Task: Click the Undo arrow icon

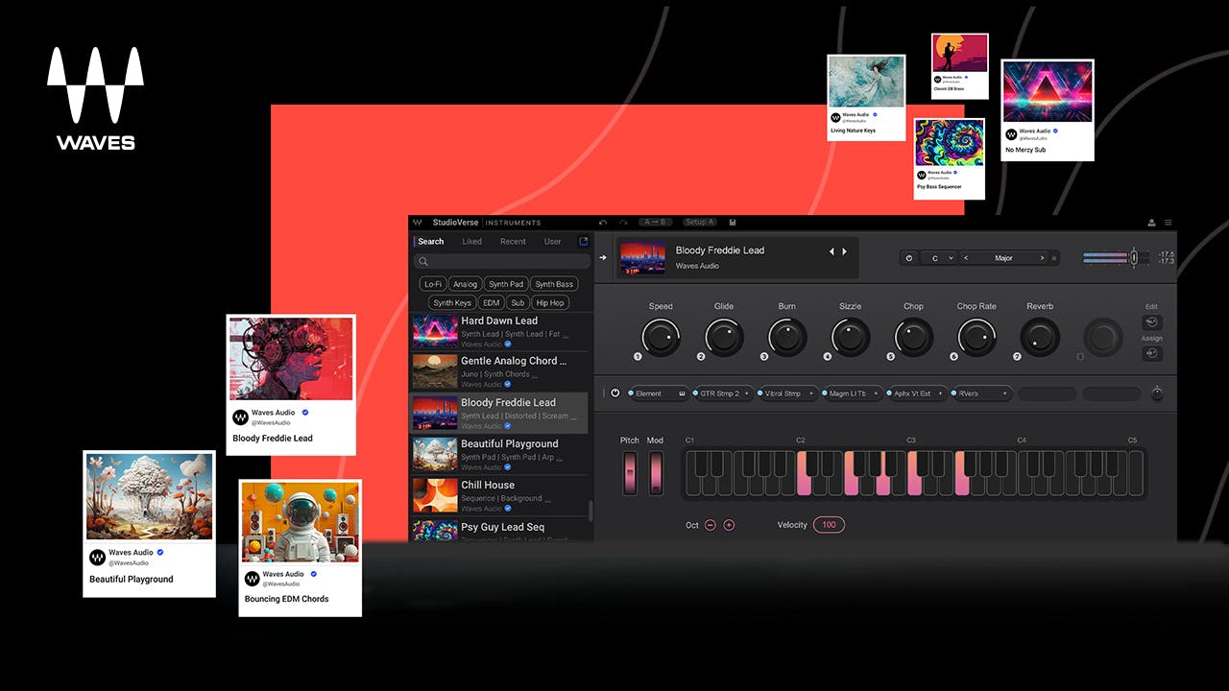Action: pyautogui.click(x=602, y=222)
